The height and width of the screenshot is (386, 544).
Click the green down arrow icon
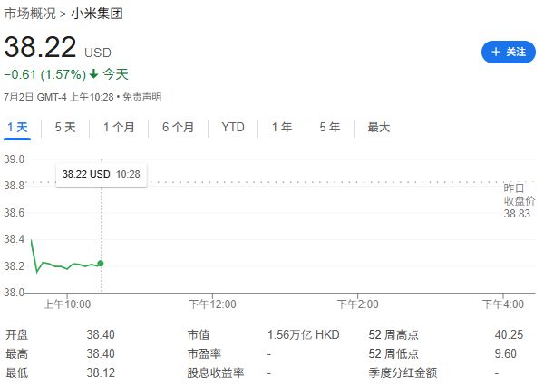(x=93, y=74)
